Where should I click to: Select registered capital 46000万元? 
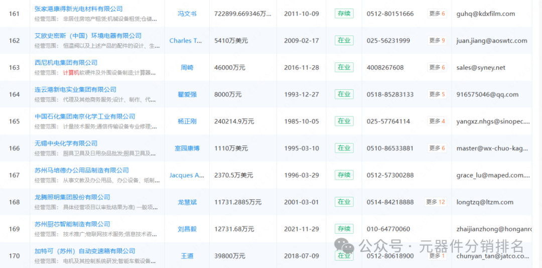click(230, 68)
